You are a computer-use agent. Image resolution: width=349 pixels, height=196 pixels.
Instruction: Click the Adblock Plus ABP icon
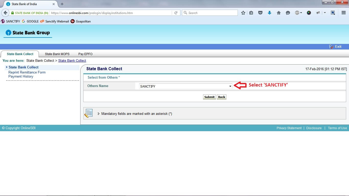point(297,13)
